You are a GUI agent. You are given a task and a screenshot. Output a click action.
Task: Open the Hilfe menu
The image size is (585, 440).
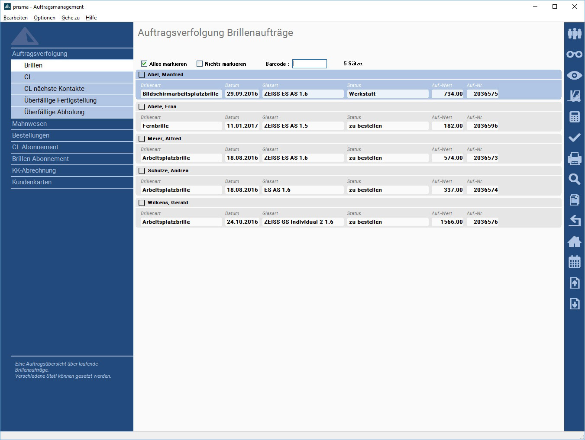[91, 18]
